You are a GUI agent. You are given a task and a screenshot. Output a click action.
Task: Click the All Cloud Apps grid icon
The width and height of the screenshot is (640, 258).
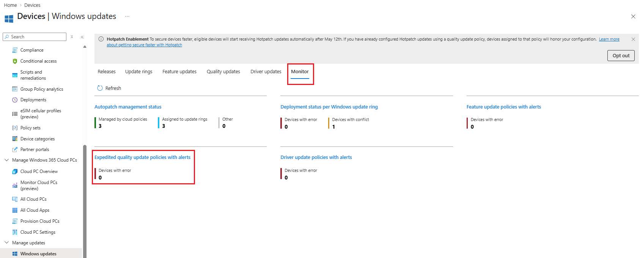[15, 210]
